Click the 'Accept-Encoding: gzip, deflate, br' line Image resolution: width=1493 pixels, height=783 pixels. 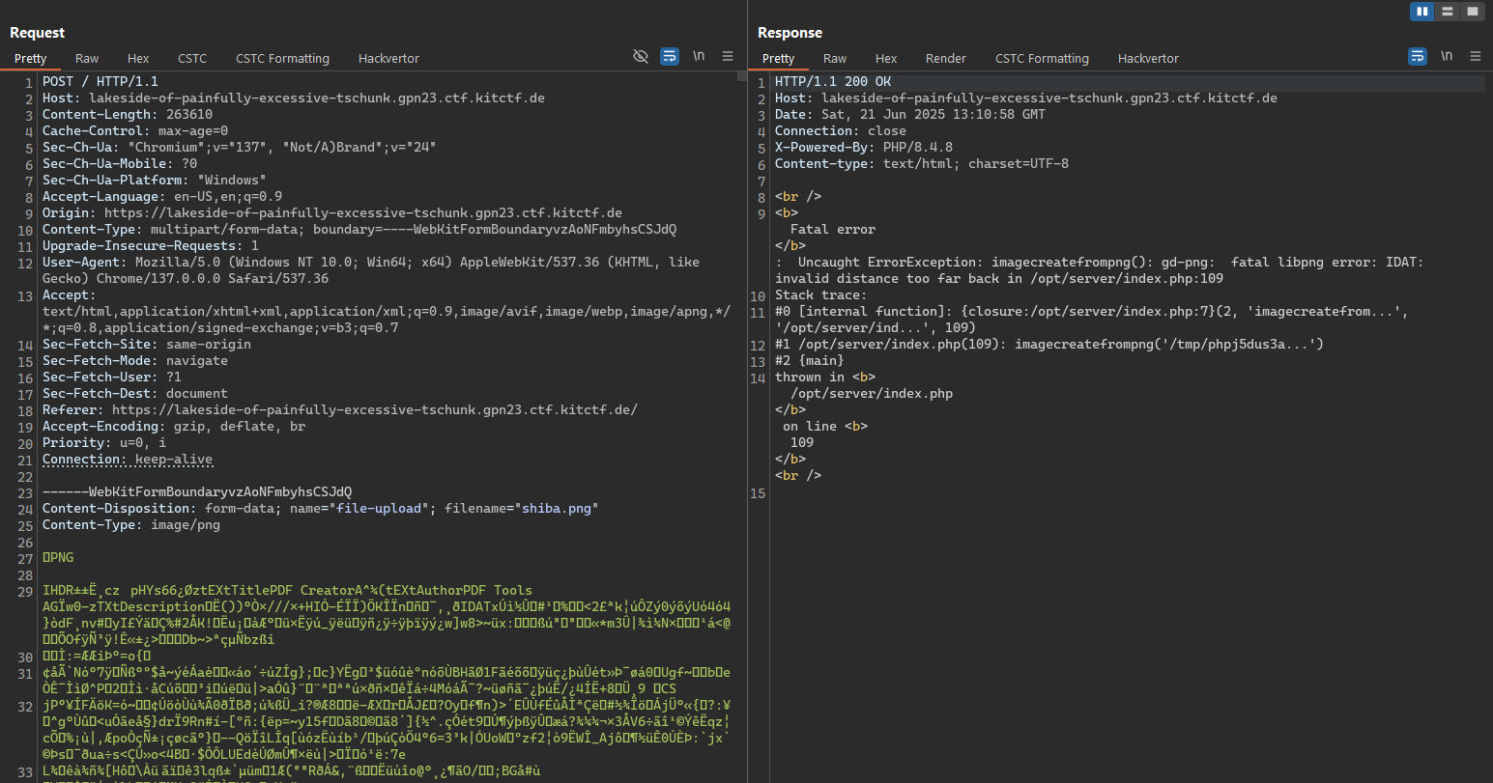click(174, 426)
